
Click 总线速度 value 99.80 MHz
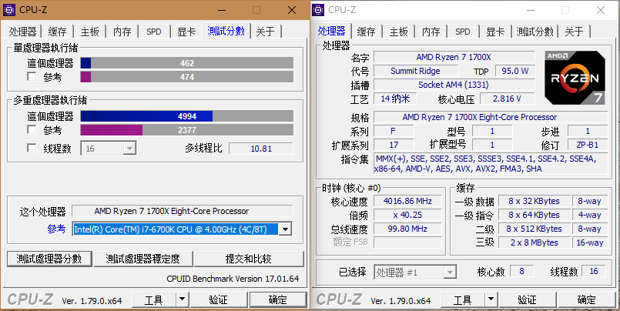[x=407, y=229]
